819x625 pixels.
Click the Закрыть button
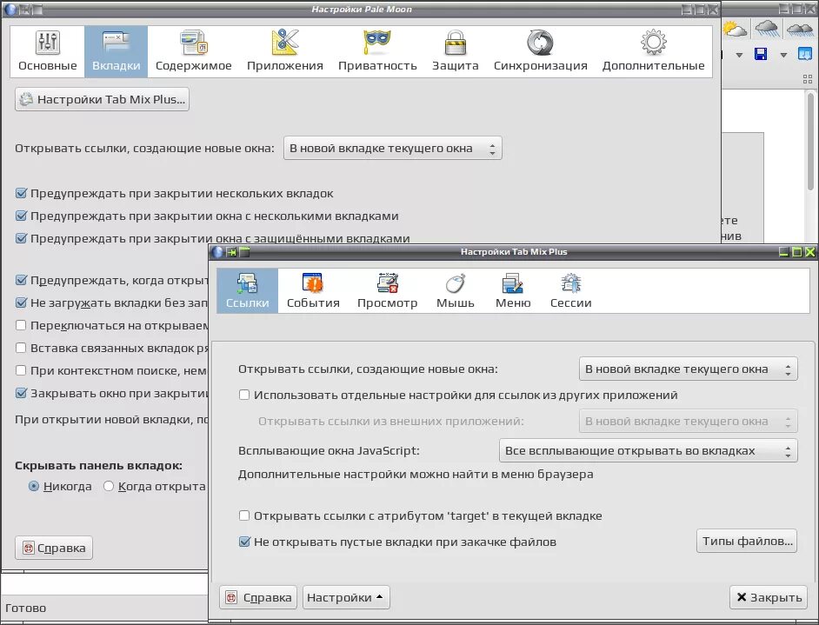click(x=769, y=597)
